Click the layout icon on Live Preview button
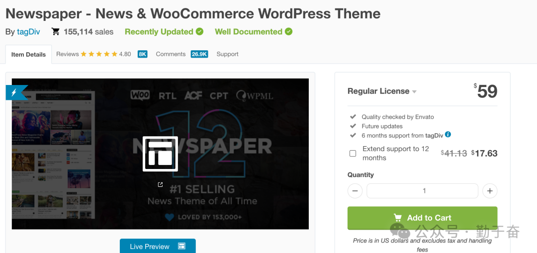The image size is (537, 253). (x=181, y=246)
